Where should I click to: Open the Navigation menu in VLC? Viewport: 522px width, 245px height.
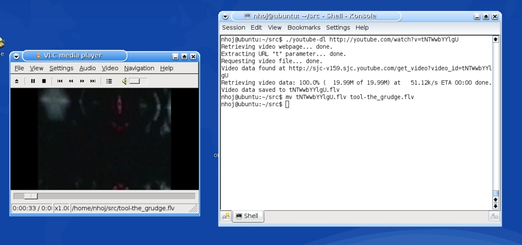[x=139, y=68]
